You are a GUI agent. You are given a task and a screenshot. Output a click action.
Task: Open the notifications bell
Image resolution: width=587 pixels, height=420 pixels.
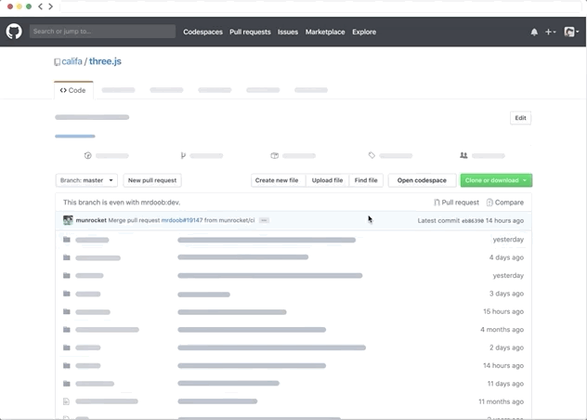tap(534, 33)
